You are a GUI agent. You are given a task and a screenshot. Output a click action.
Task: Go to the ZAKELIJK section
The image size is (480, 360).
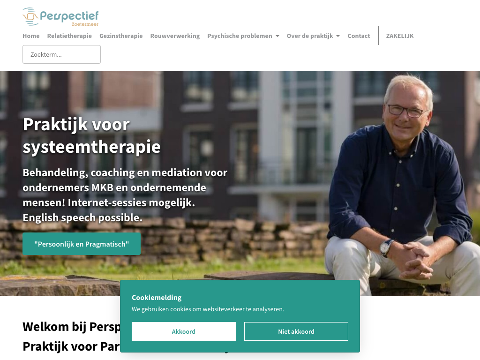tap(400, 36)
